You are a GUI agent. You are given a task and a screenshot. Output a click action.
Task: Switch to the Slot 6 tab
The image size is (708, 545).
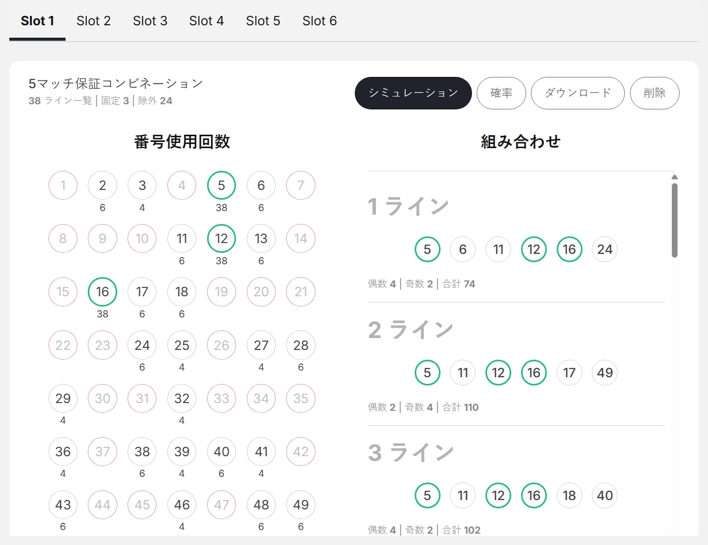pyautogui.click(x=319, y=21)
